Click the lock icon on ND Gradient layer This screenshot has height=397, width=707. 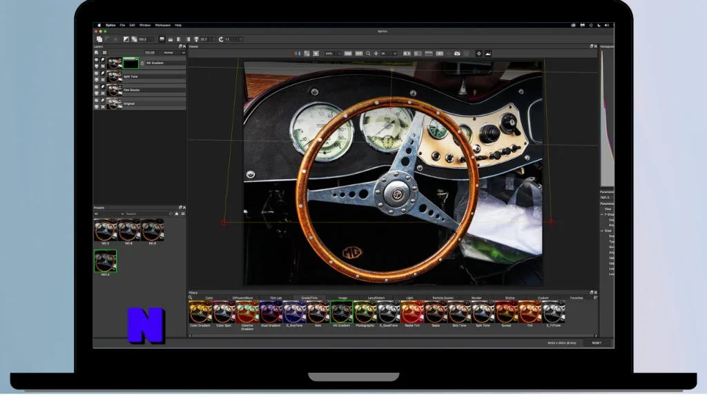click(x=142, y=63)
